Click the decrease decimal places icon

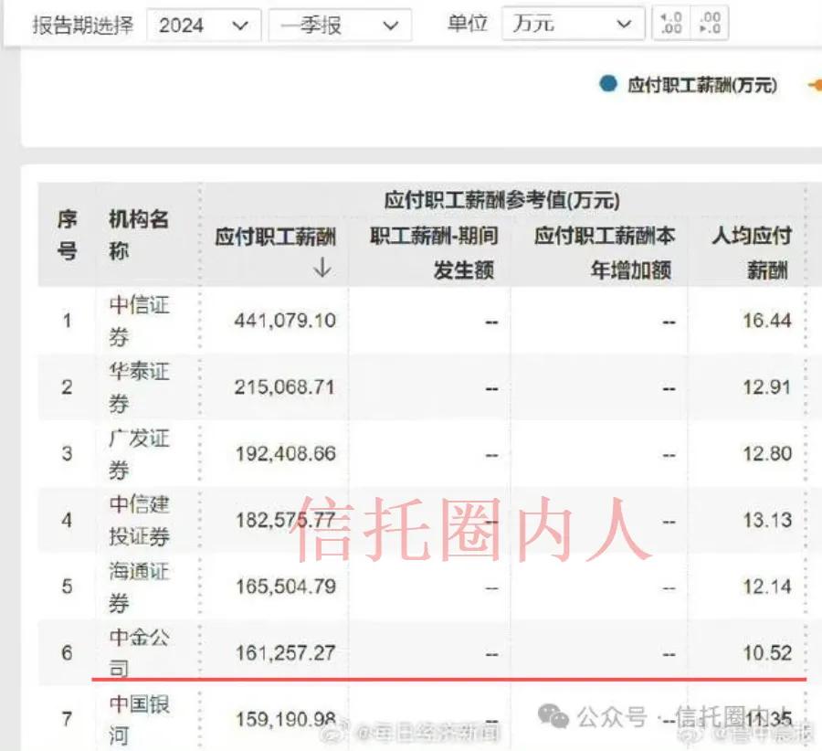click(x=710, y=23)
